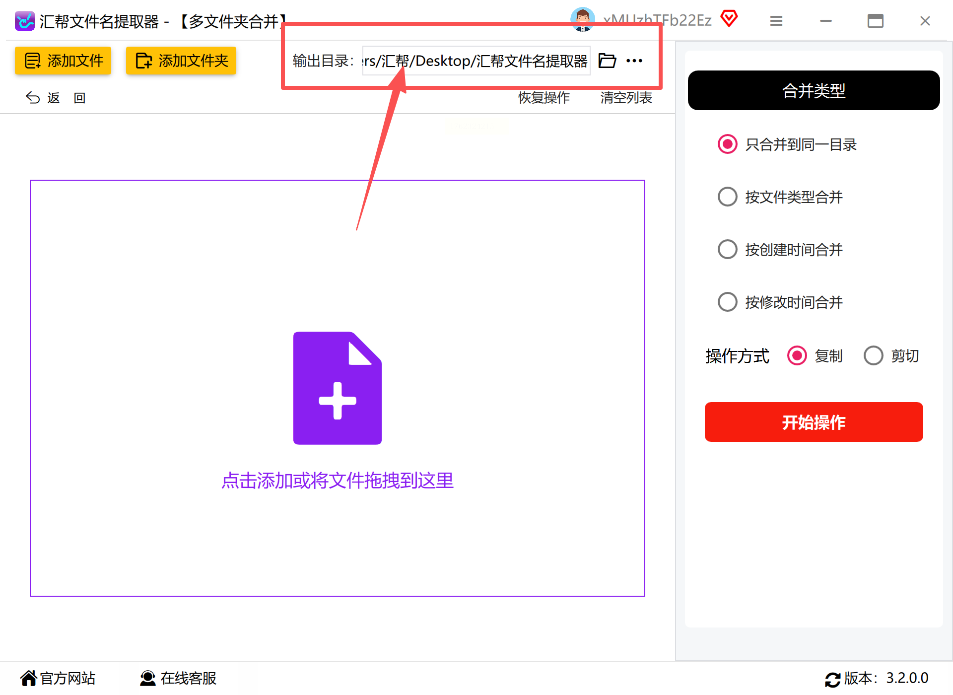Select 只合并到同一目录 radio option

[728, 144]
